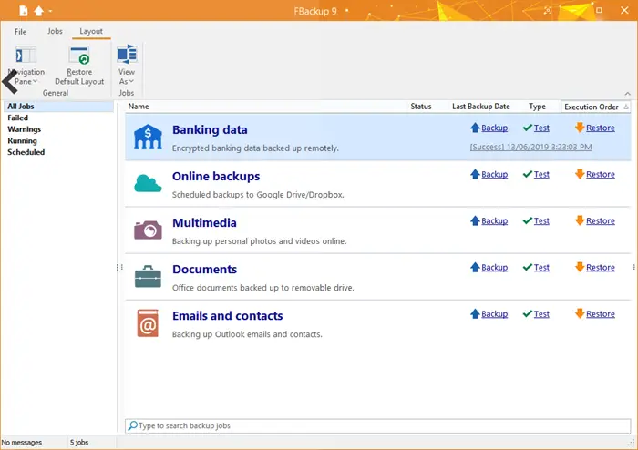The height and width of the screenshot is (450, 638).
Task: Click the upward arrow quick access icon
Action: click(38, 11)
